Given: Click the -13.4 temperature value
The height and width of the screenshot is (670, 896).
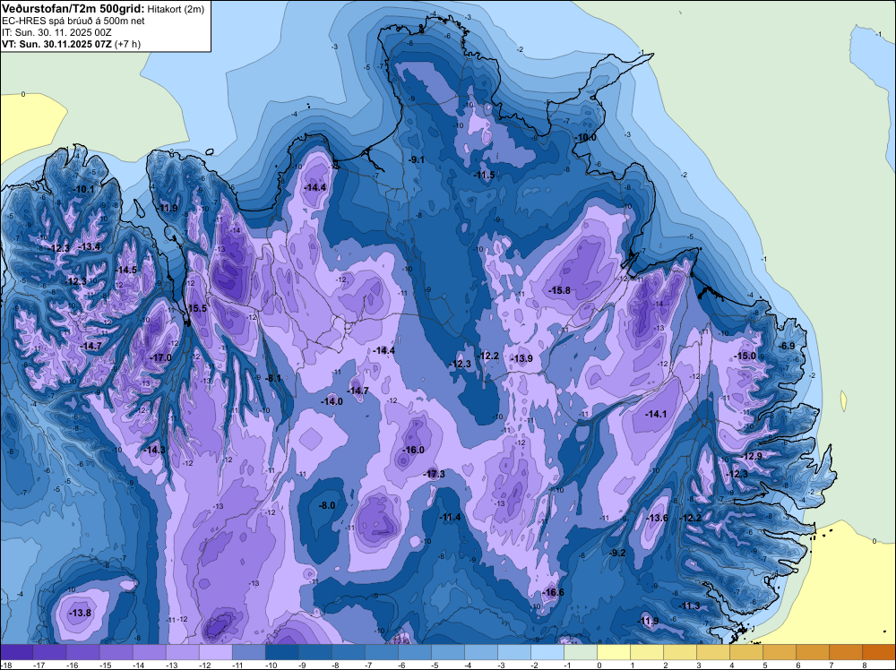Looking at the screenshot, I should pyautogui.click(x=90, y=246).
